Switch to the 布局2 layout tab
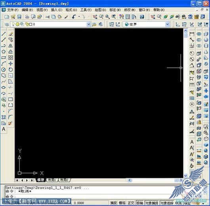This screenshot has height=206, width=210. (65, 180)
